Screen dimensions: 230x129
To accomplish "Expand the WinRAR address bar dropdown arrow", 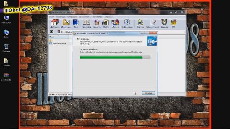I will (x=184, y=32).
